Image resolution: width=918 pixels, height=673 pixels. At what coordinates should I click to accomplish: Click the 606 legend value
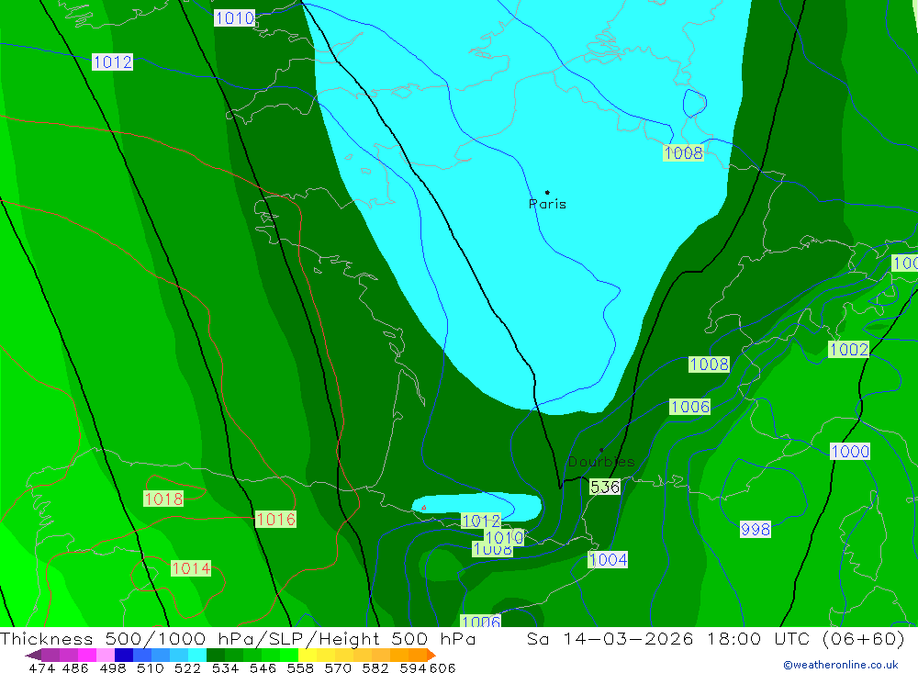[442, 668]
